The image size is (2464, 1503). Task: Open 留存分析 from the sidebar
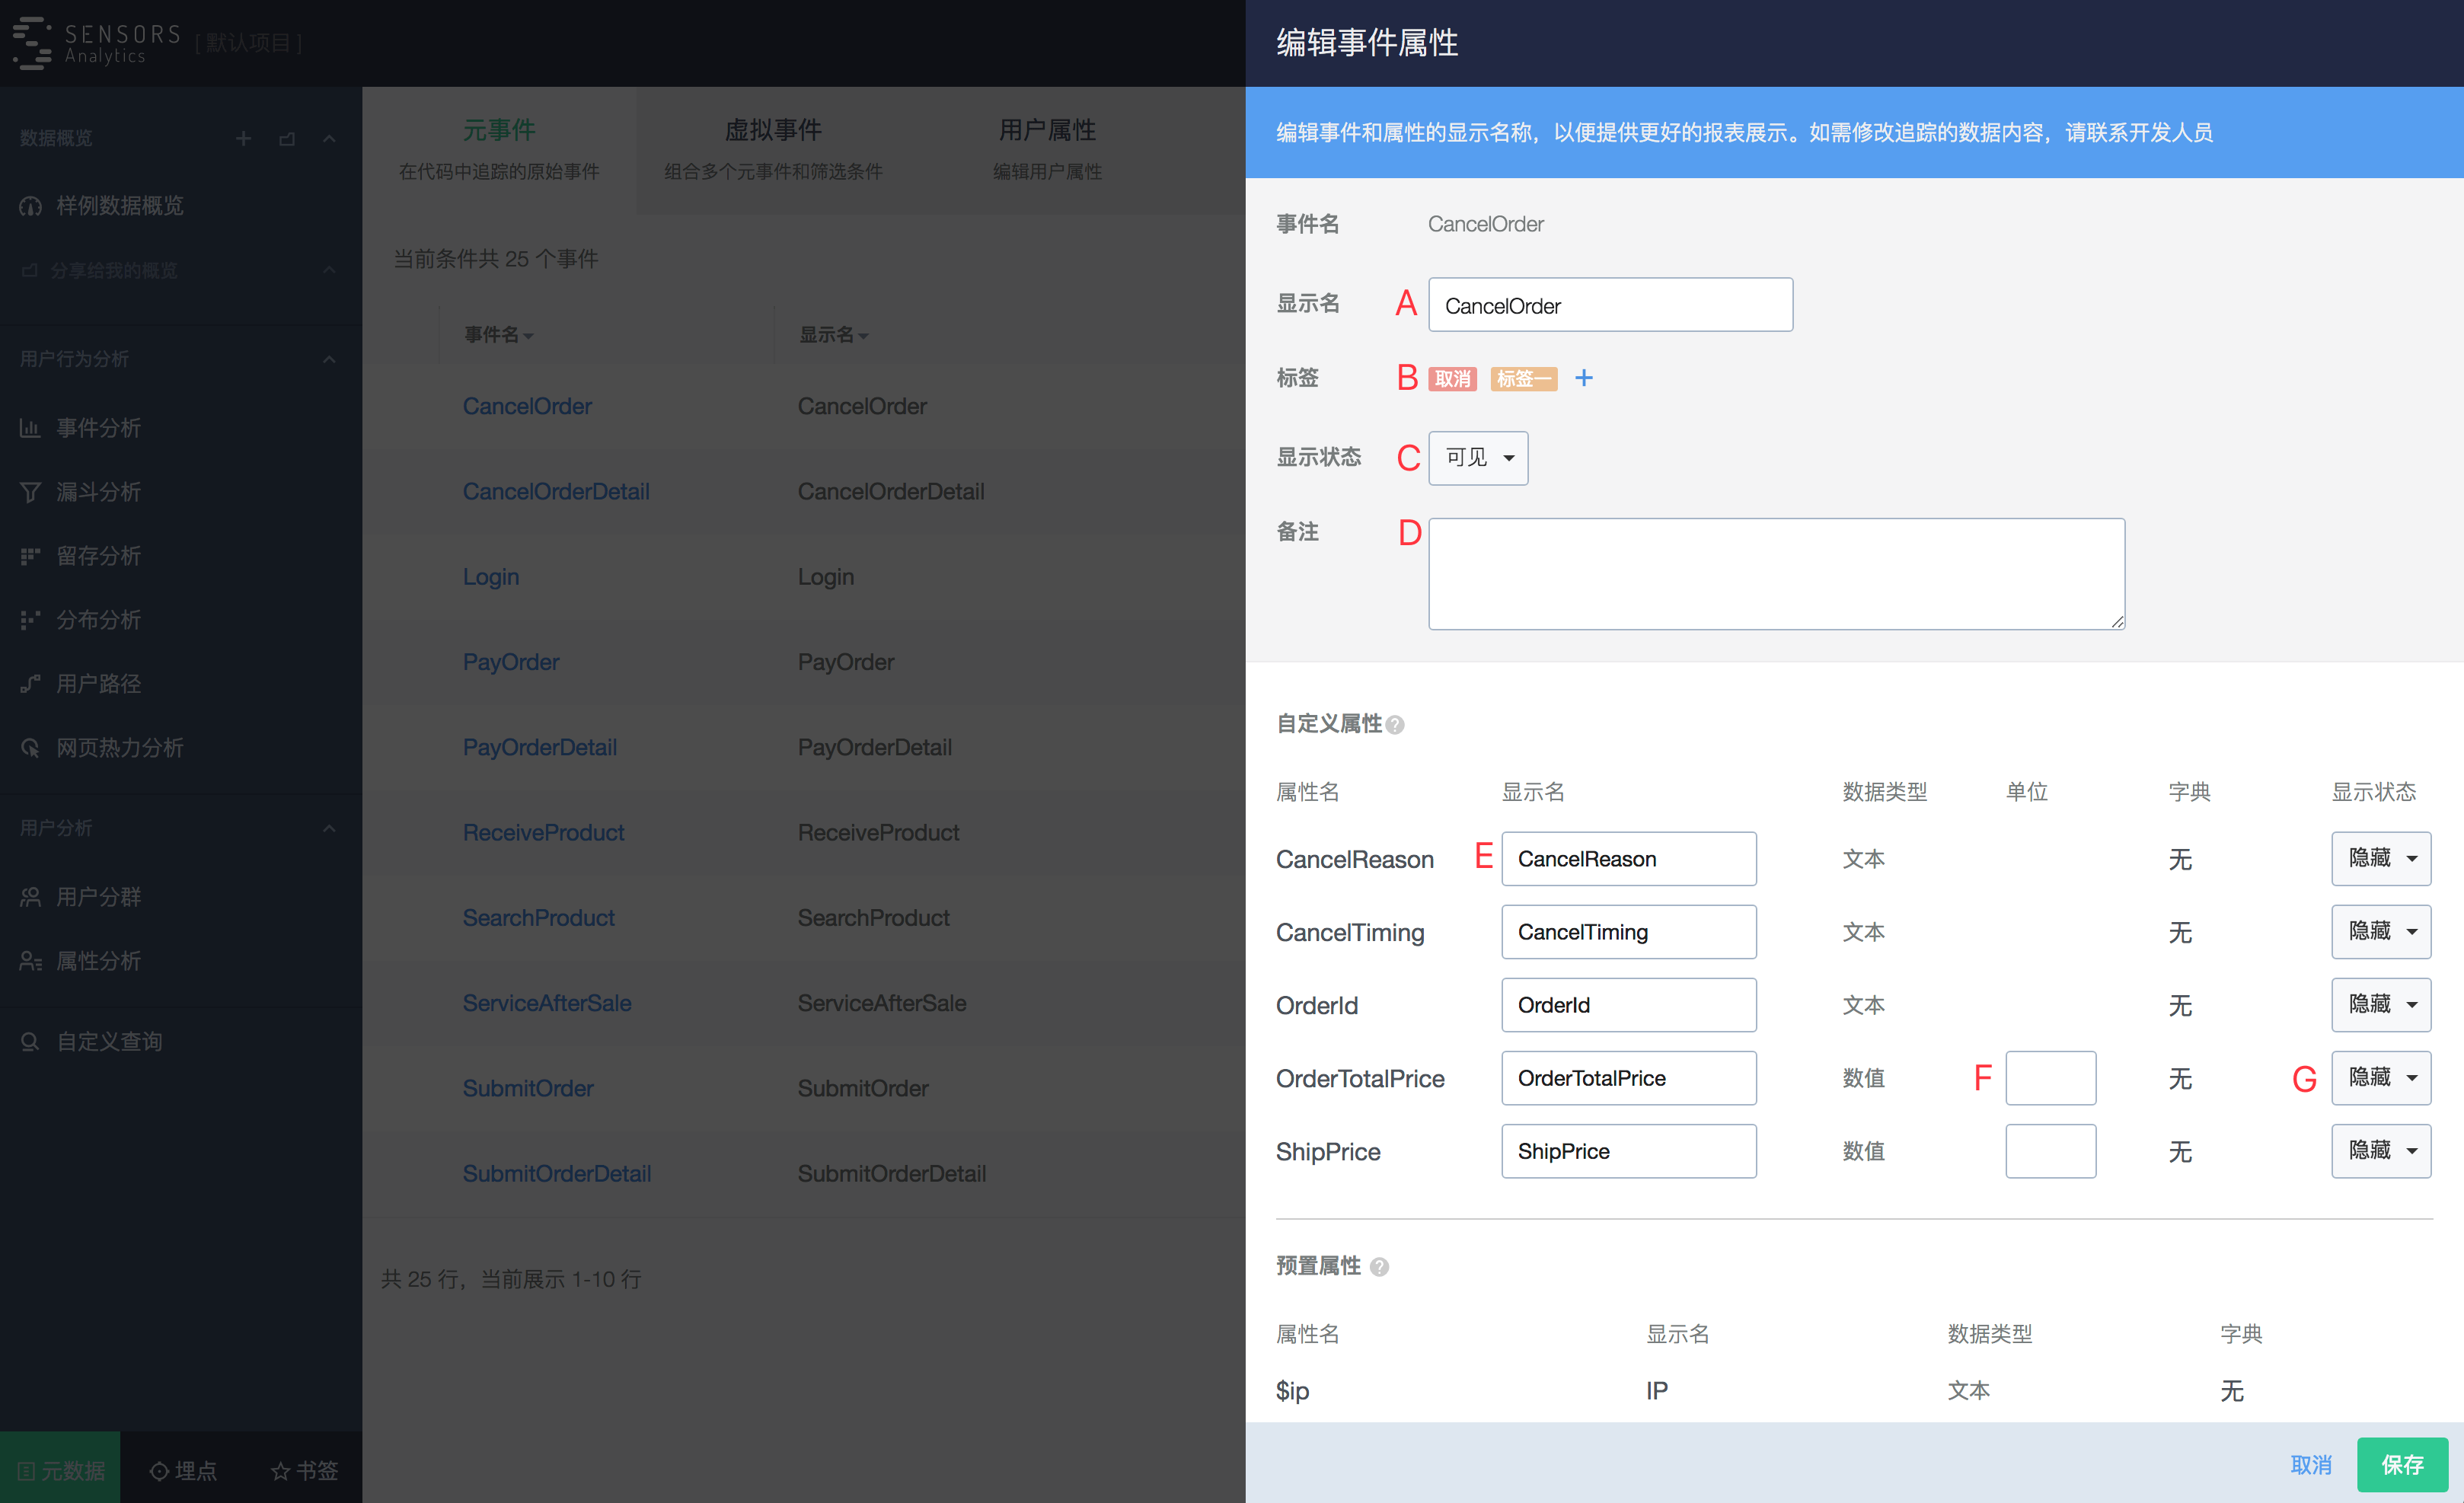tap(98, 556)
